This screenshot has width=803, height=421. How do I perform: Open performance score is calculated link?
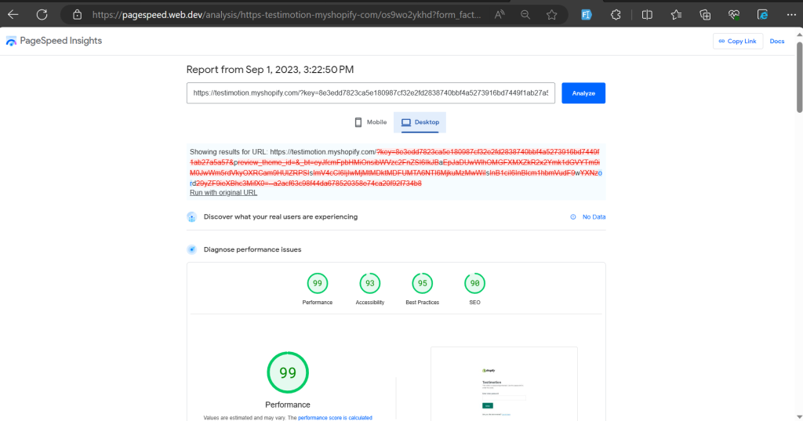[335, 417]
